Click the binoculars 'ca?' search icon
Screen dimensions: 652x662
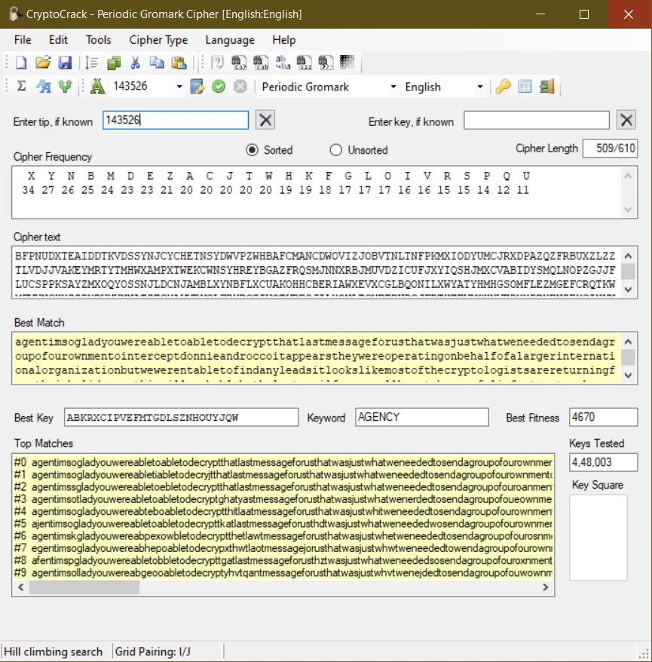point(239,63)
